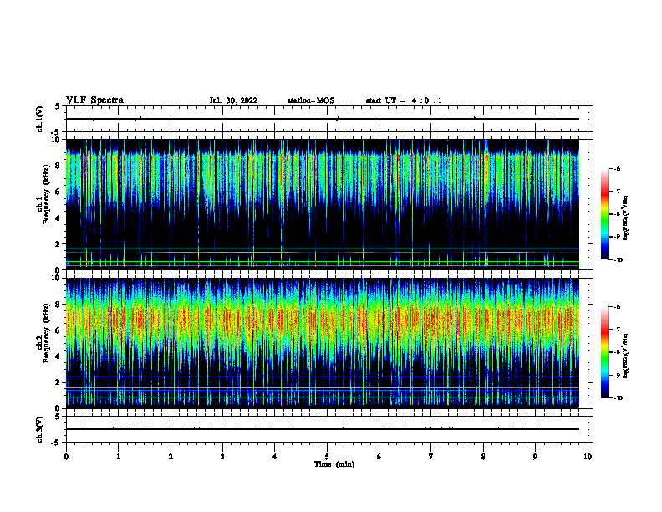This screenshot has height=512, width=662.
Task: Click time axis tick label "2"
Action: coord(171,457)
